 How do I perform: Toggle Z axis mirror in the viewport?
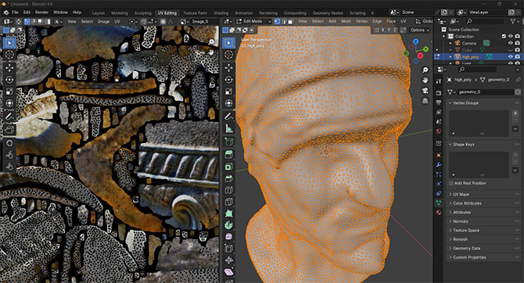tap(395, 30)
